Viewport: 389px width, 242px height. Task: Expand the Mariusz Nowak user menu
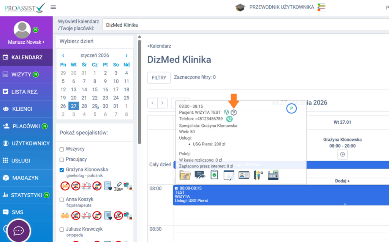(x=26, y=42)
